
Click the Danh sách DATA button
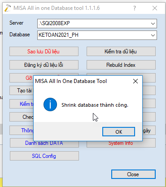[x=44, y=143]
